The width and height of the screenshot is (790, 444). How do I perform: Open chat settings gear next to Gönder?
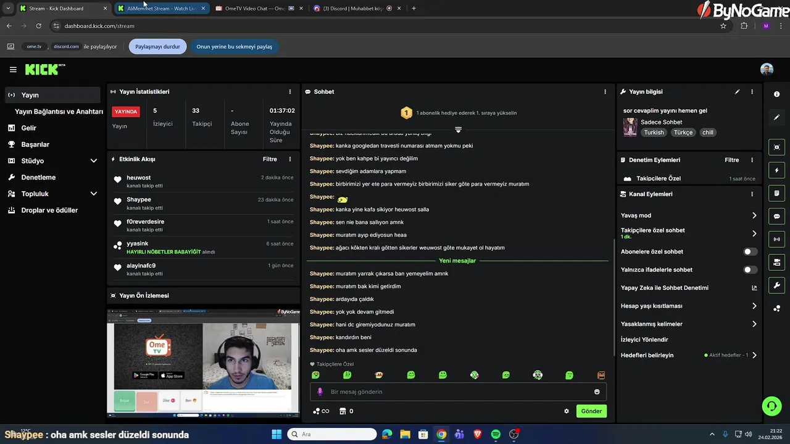pos(567,411)
